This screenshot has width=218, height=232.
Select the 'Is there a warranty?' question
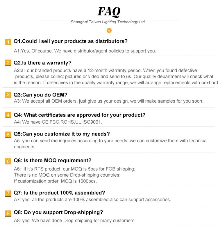[42, 63]
